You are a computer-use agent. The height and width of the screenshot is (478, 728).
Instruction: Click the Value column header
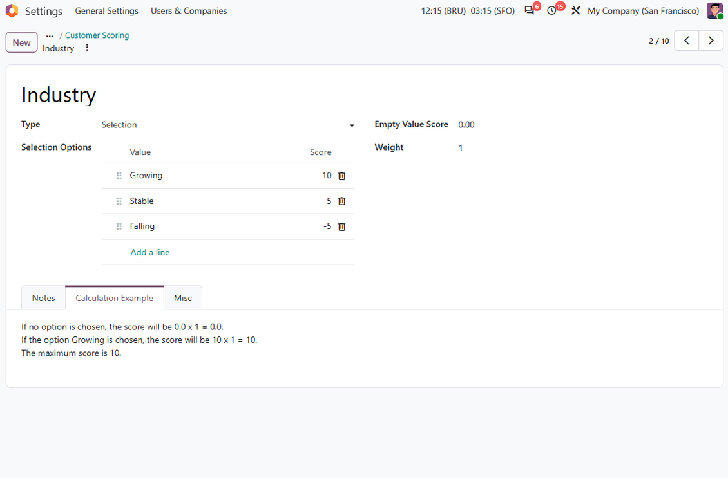coord(140,152)
